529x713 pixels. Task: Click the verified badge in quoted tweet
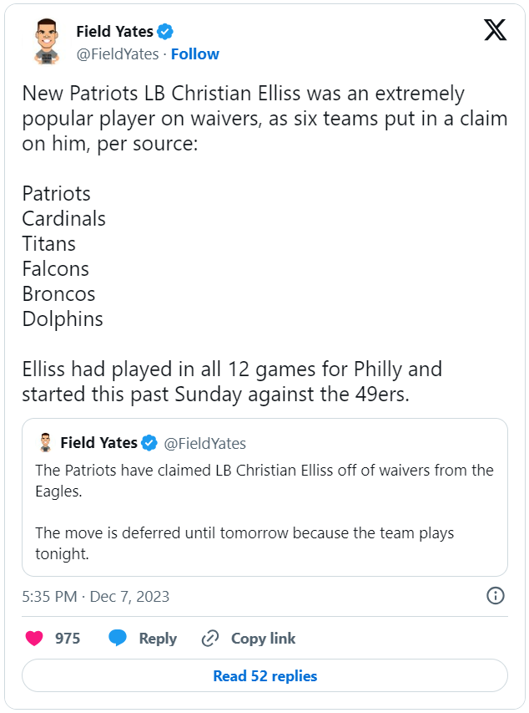149,443
